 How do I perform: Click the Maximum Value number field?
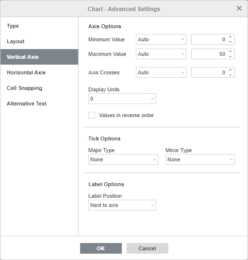[x=210, y=54]
